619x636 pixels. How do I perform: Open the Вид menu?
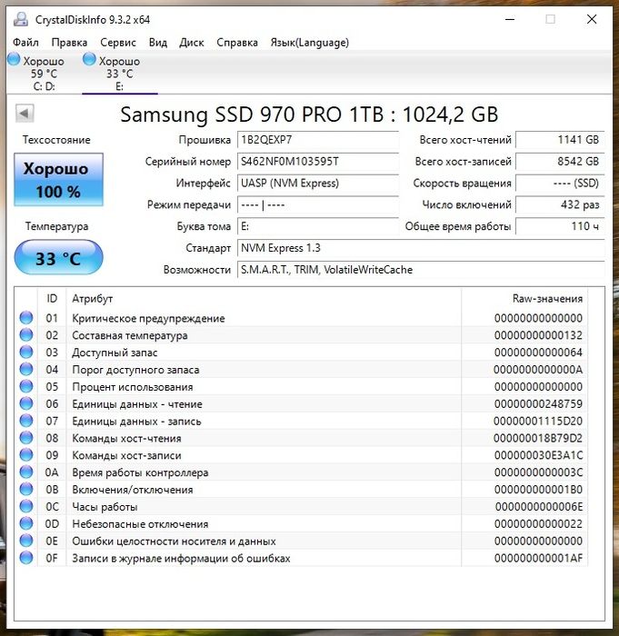click(x=158, y=43)
